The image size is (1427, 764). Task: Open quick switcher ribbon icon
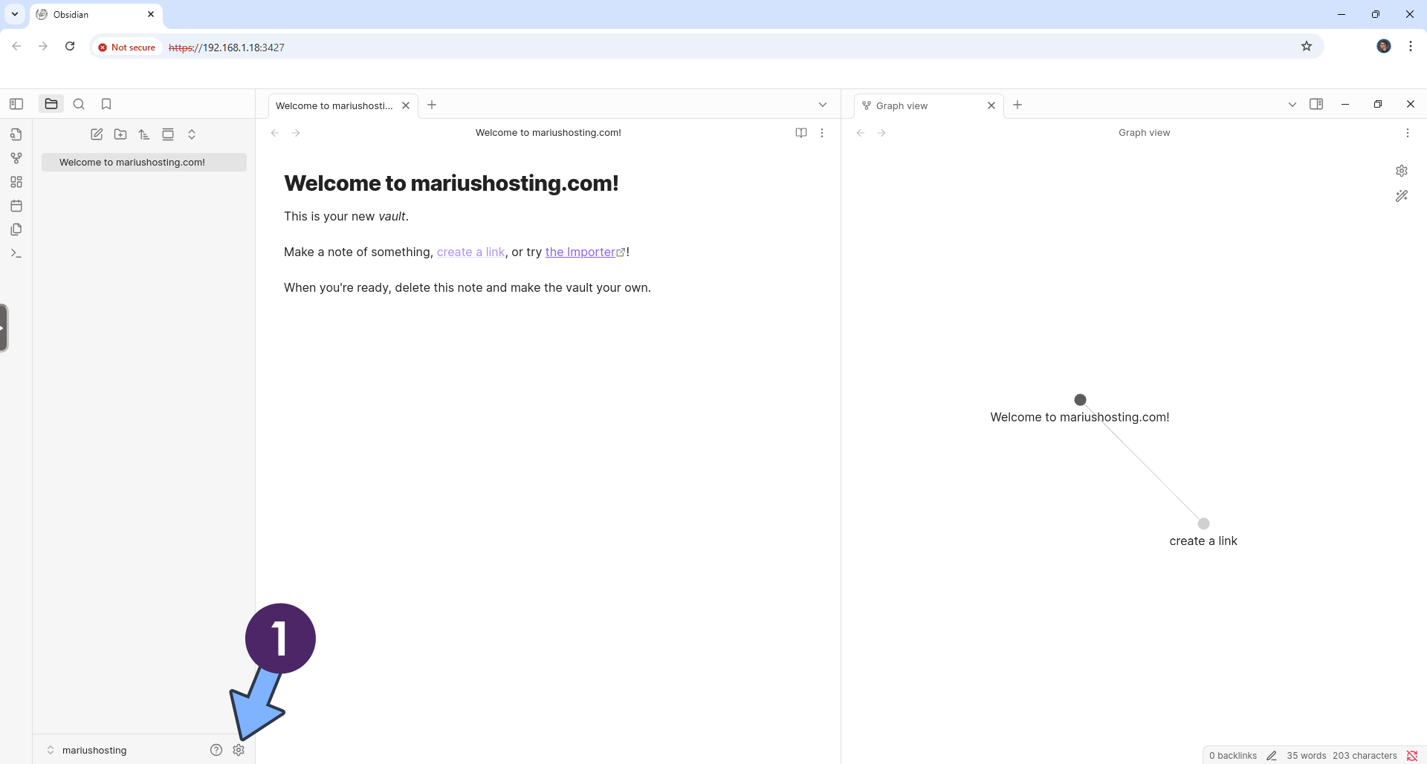click(16, 134)
